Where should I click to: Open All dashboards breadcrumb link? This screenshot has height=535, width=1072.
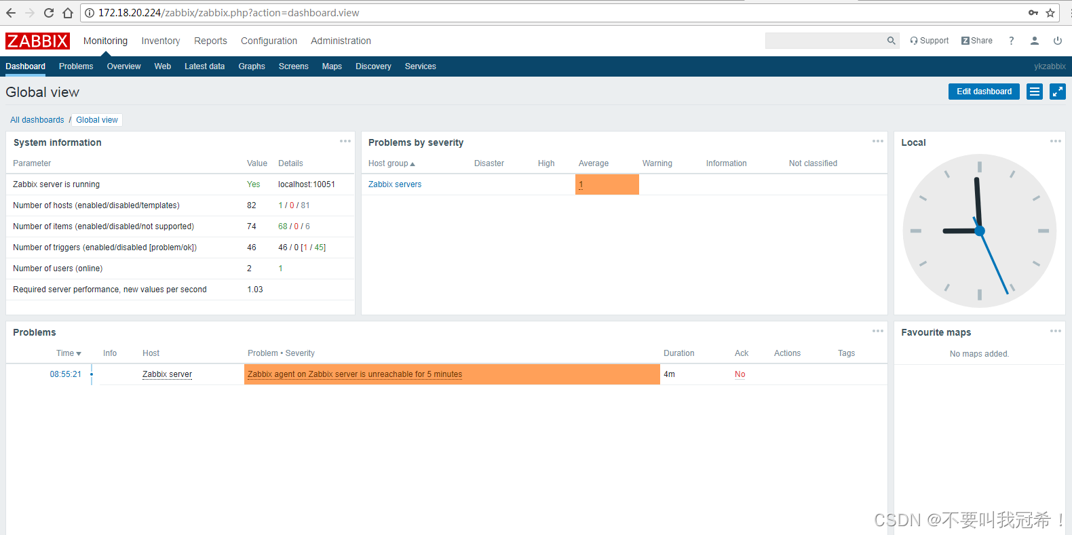[37, 120]
